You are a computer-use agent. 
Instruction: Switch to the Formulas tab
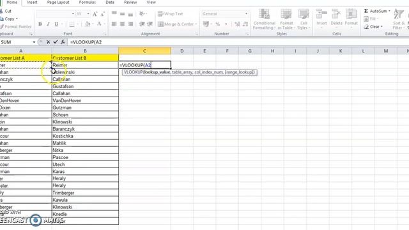coord(88,3)
